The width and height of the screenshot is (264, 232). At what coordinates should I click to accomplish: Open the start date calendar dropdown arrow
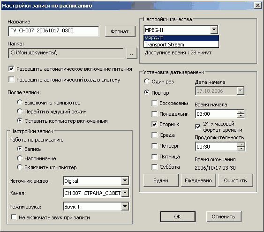point(241,90)
